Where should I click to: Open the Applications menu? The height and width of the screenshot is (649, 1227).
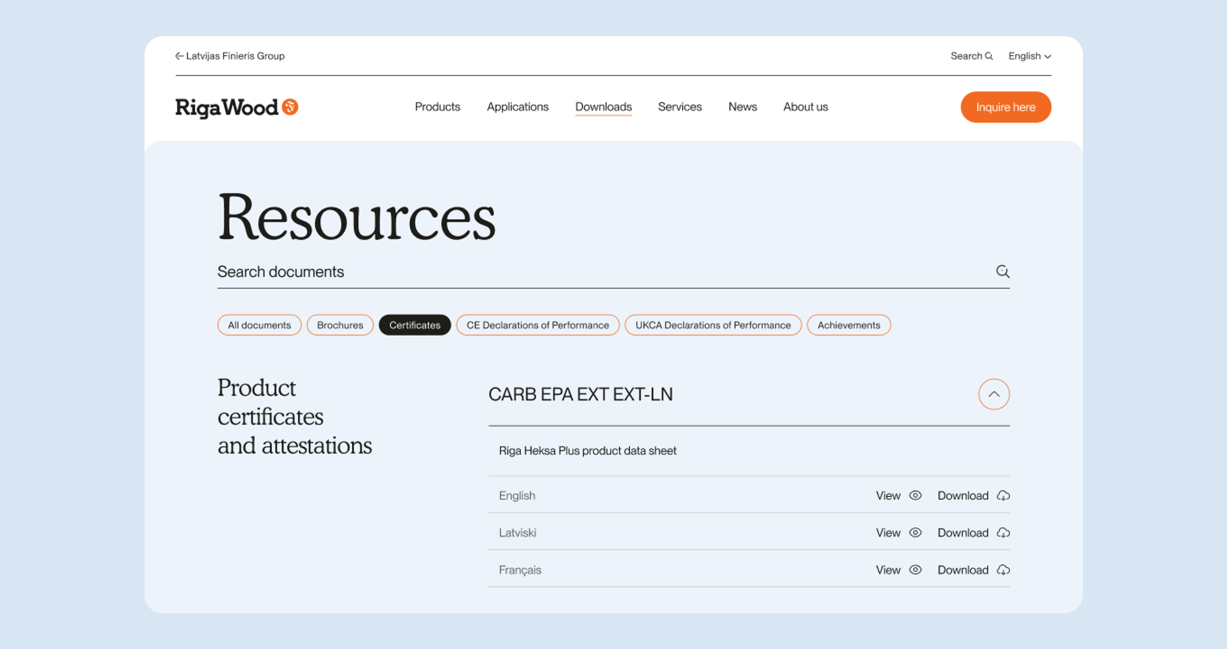517,106
